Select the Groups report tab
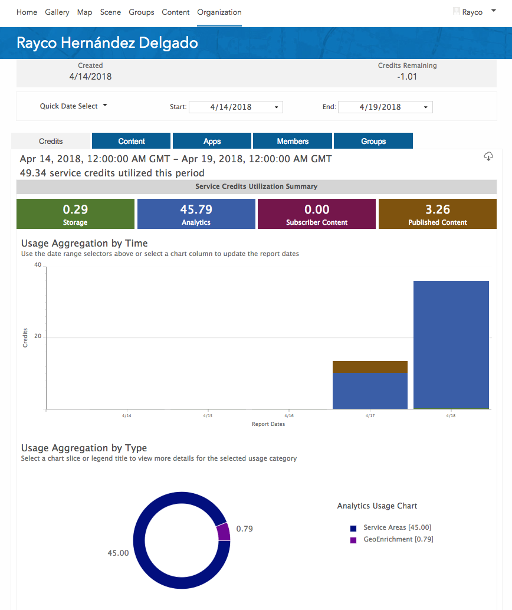The width and height of the screenshot is (512, 610). [373, 141]
